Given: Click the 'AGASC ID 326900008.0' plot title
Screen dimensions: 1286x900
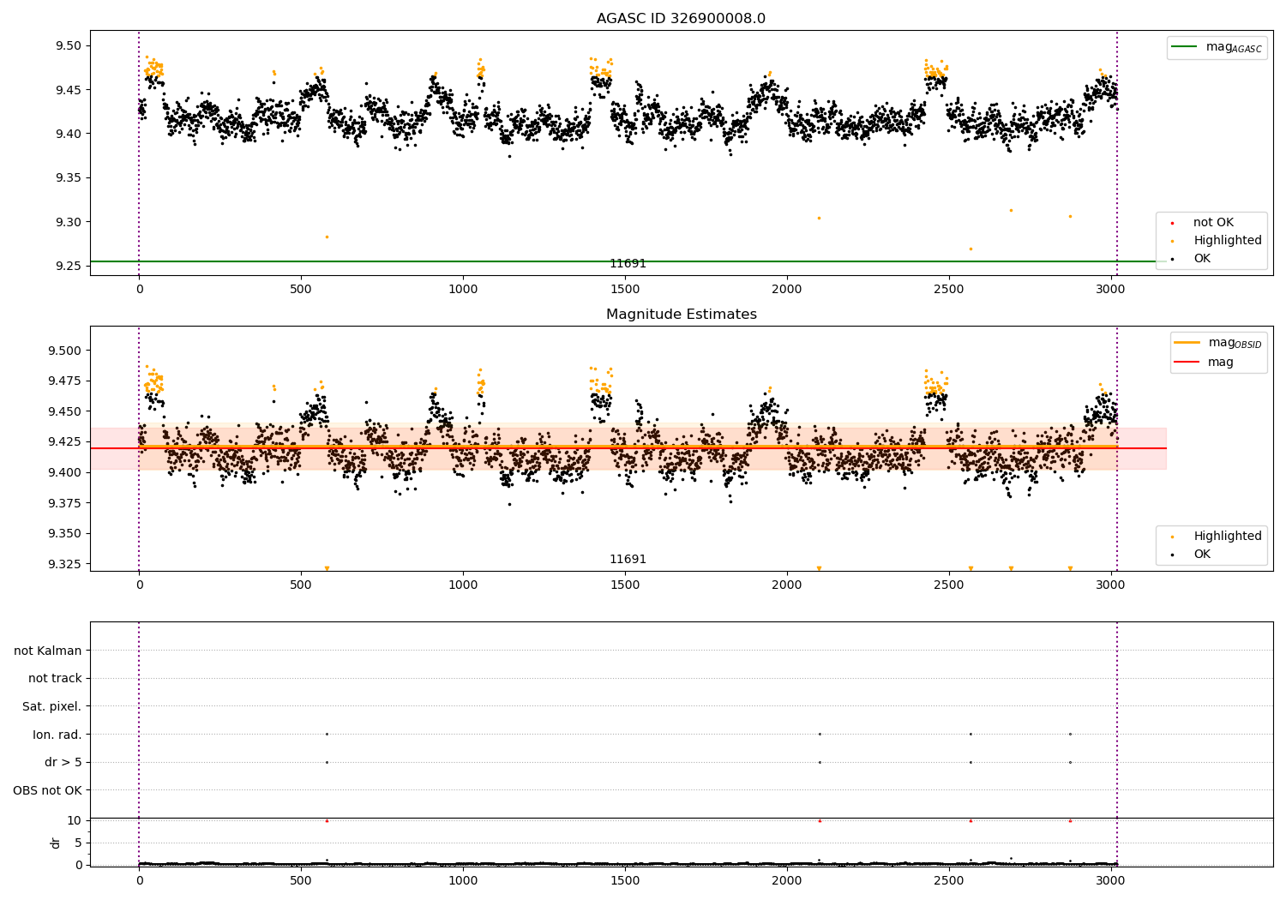Looking at the screenshot, I should coord(682,19).
